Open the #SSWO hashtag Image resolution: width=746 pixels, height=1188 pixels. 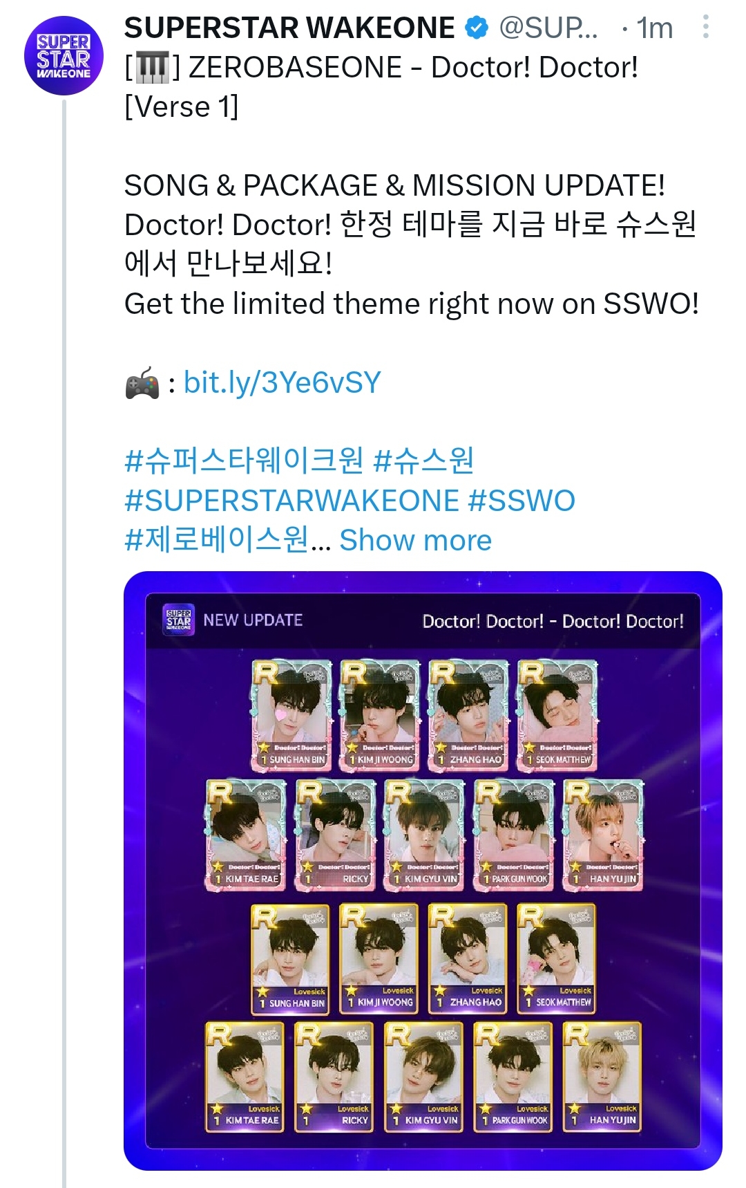point(522,501)
